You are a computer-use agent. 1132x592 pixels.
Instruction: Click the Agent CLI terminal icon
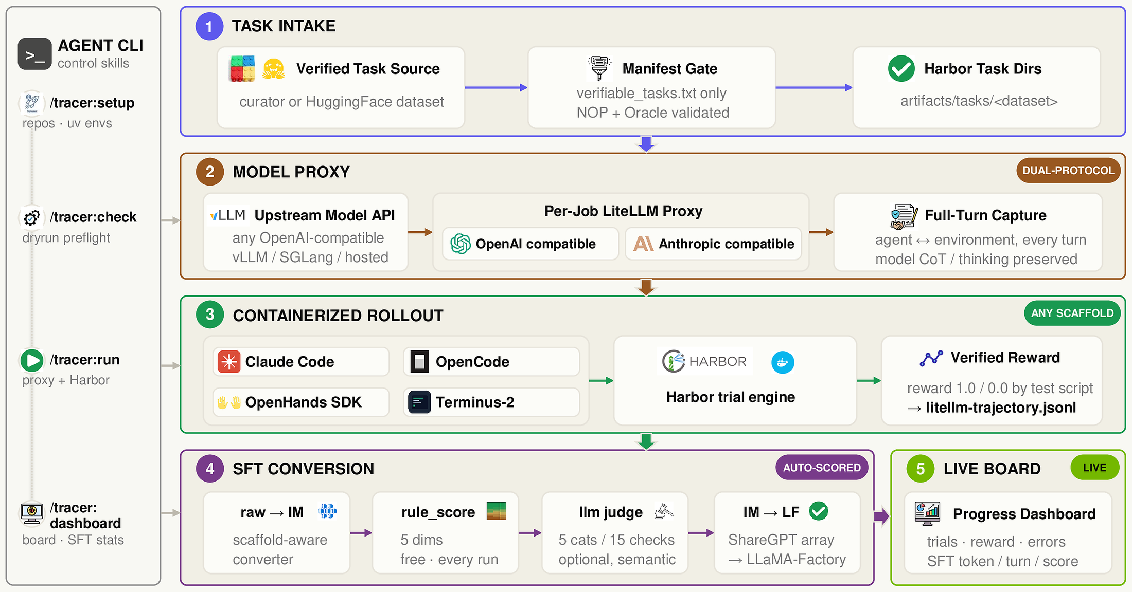click(x=35, y=53)
